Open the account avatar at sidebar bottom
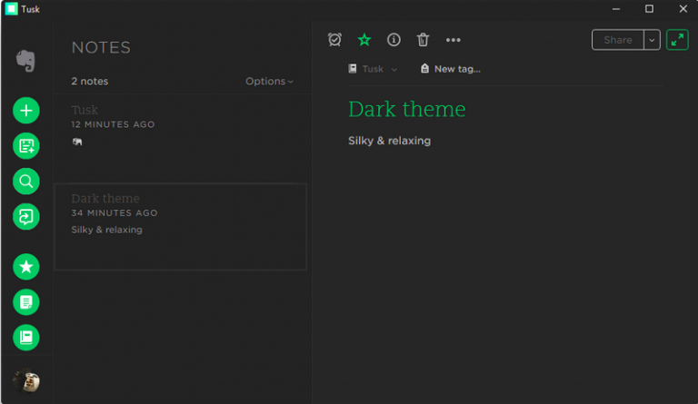698x404 pixels. [26, 381]
